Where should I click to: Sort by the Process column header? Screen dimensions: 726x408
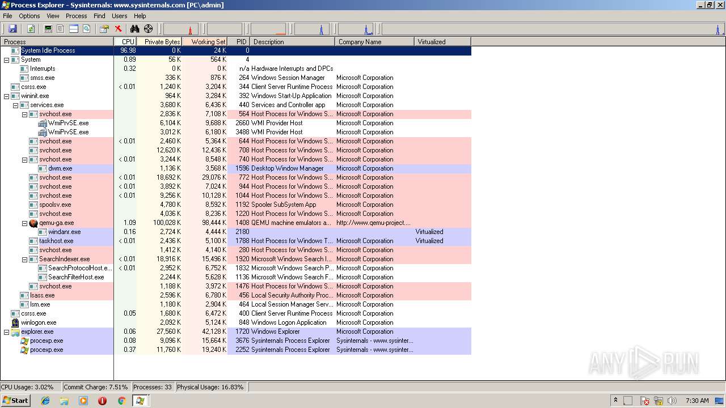(57, 41)
